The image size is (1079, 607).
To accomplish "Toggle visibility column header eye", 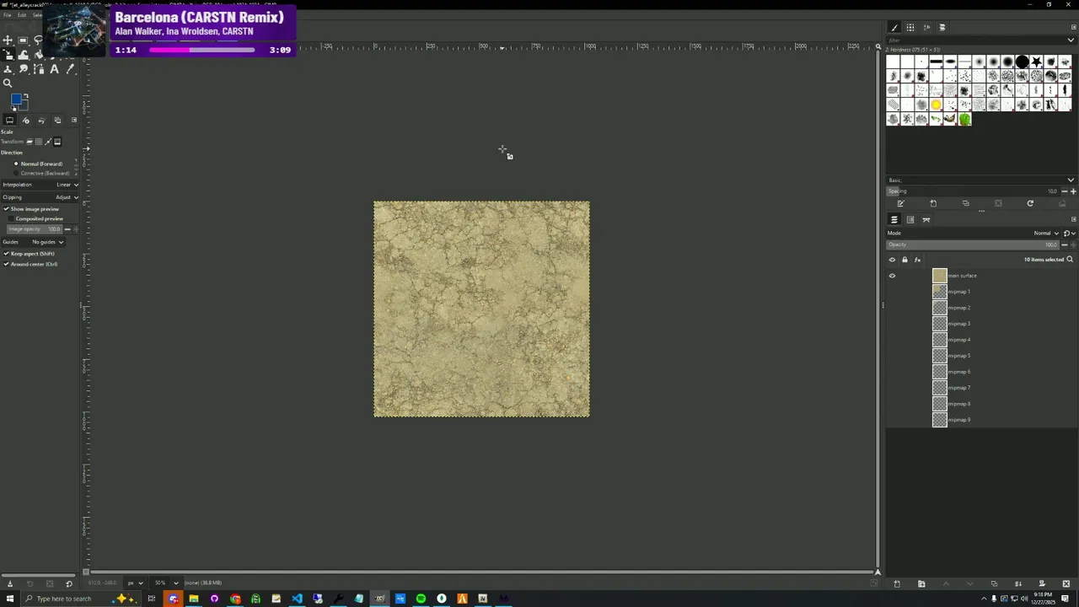I will pos(892,260).
